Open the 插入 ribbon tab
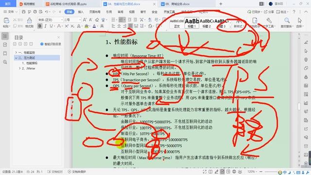The height and width of the screenshot is (175, 311). pos(81,12)
